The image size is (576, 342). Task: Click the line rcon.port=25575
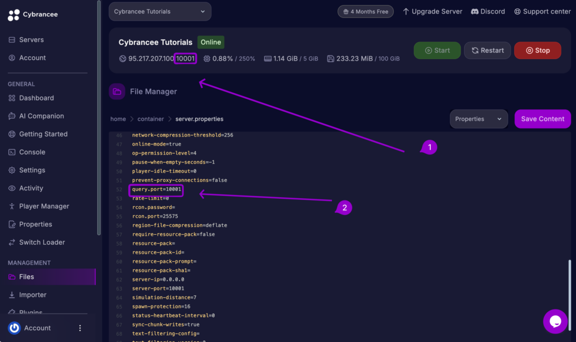[x=155, y=216]
